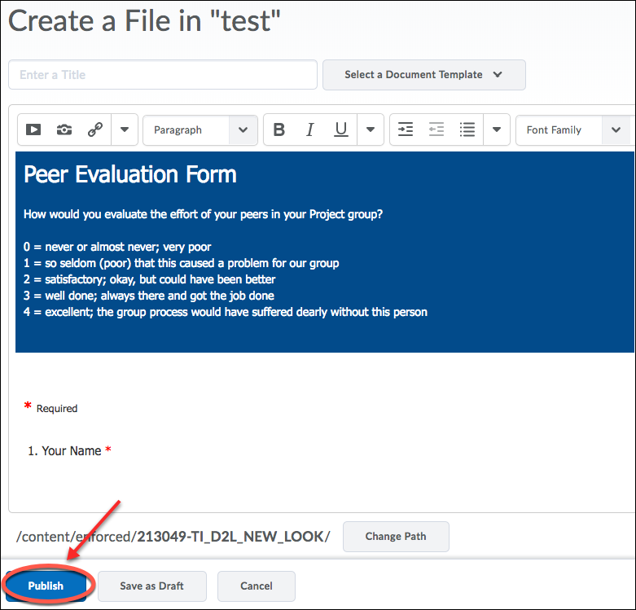
Task: Click the Insert Quicklink chain icon
Action: 95,129
